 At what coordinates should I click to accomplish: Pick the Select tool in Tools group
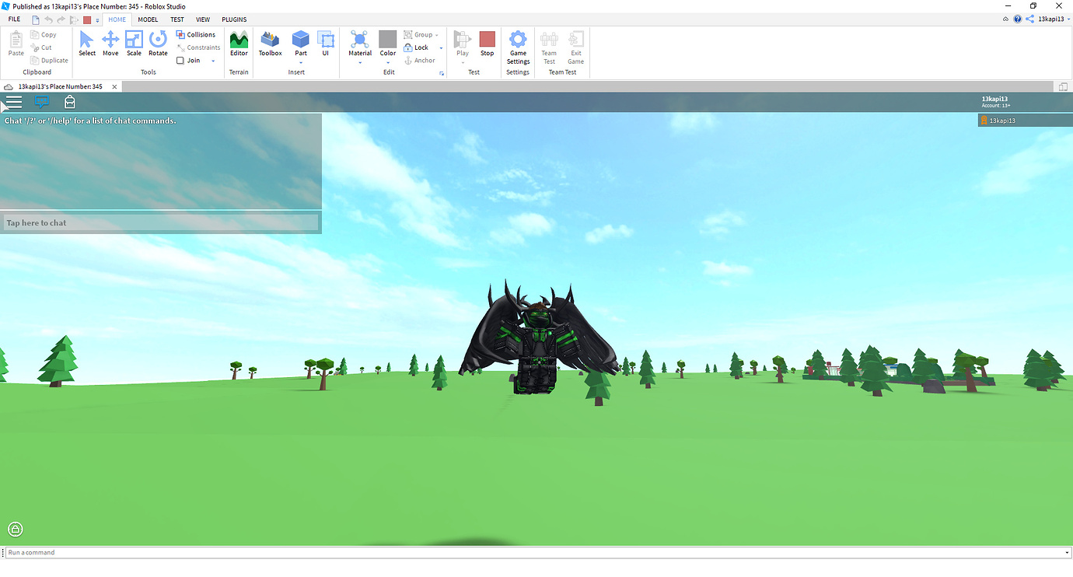(x=87, y=44)
